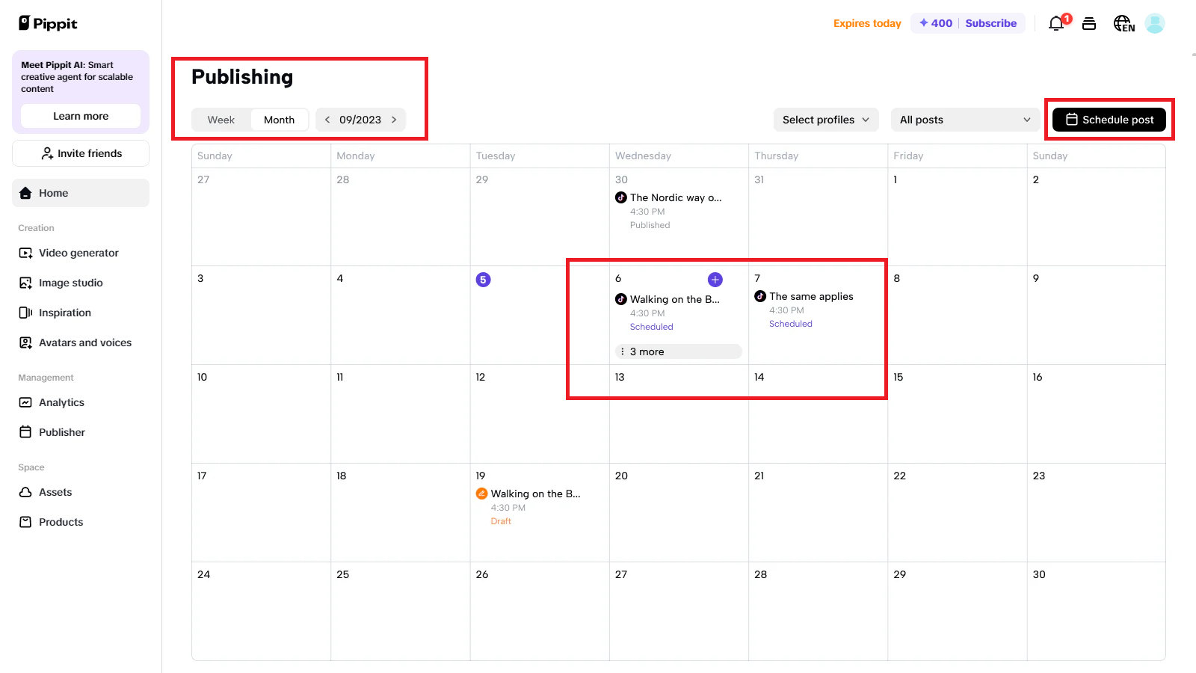1196x673 pixels.
Task: Open the Analytics section
Action: [25, 402]
